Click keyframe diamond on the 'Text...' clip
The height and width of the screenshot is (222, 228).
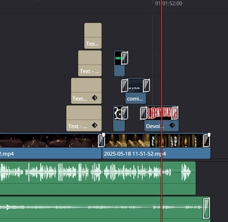point(94,98)
